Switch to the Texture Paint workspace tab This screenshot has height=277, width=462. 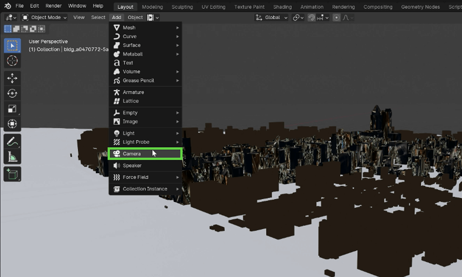click(x=249, y=7)
